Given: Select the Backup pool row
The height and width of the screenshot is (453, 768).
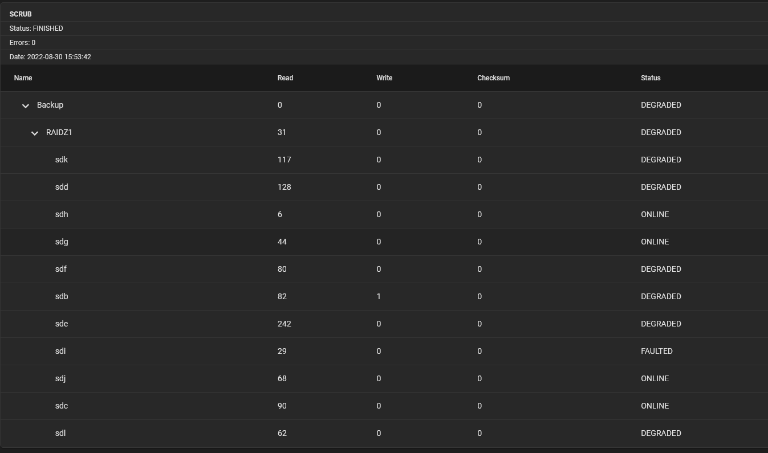Looking at the screenshot, I should [50, 105].
